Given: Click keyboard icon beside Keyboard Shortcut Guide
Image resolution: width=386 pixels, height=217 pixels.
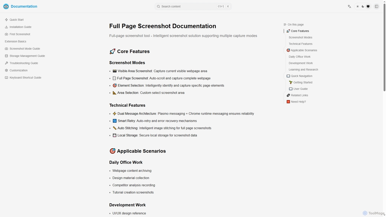Looking at the screenshot, I should pyautogui.click(x=6, y=77).
